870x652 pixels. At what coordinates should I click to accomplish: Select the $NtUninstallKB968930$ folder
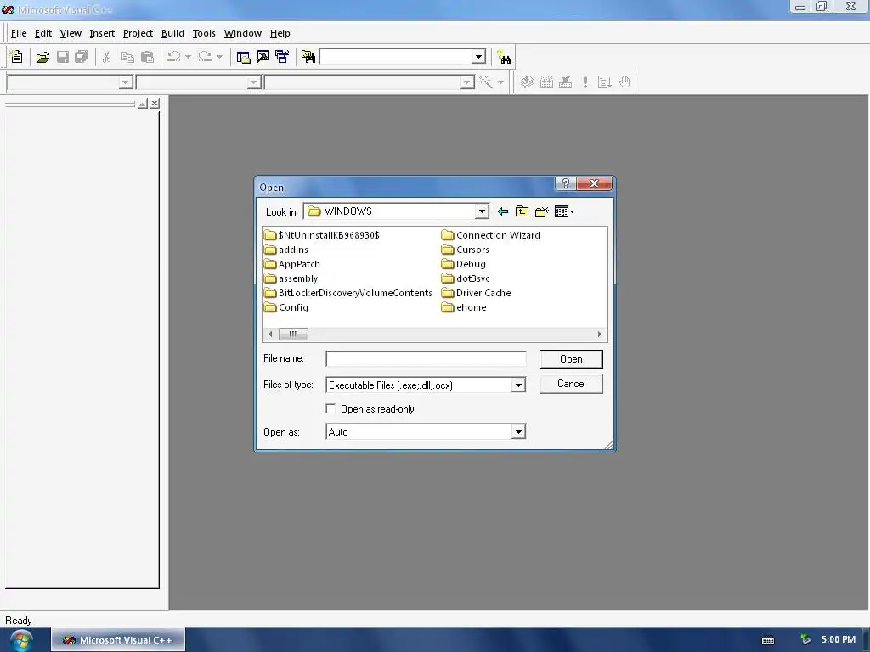tap(322, 235)
